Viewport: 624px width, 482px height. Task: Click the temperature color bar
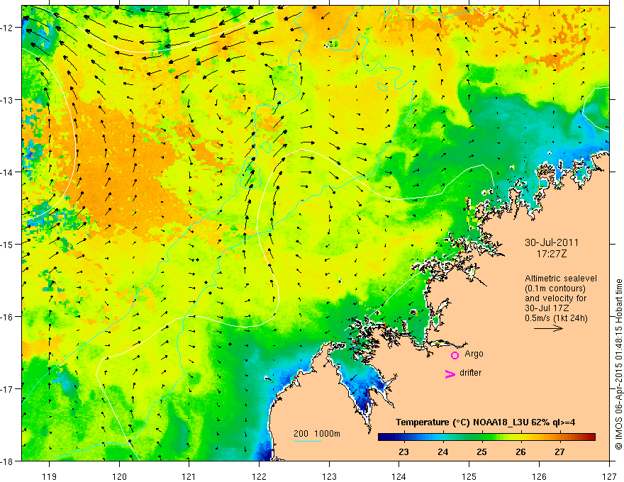click(x=486, y=437)
